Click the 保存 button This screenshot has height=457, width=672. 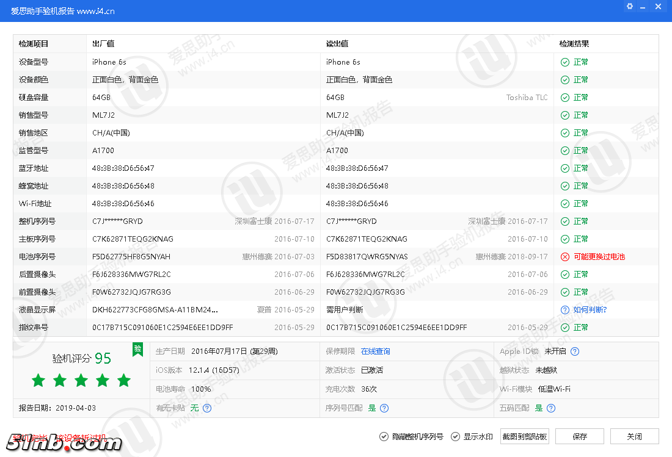(x=579, y=436)
